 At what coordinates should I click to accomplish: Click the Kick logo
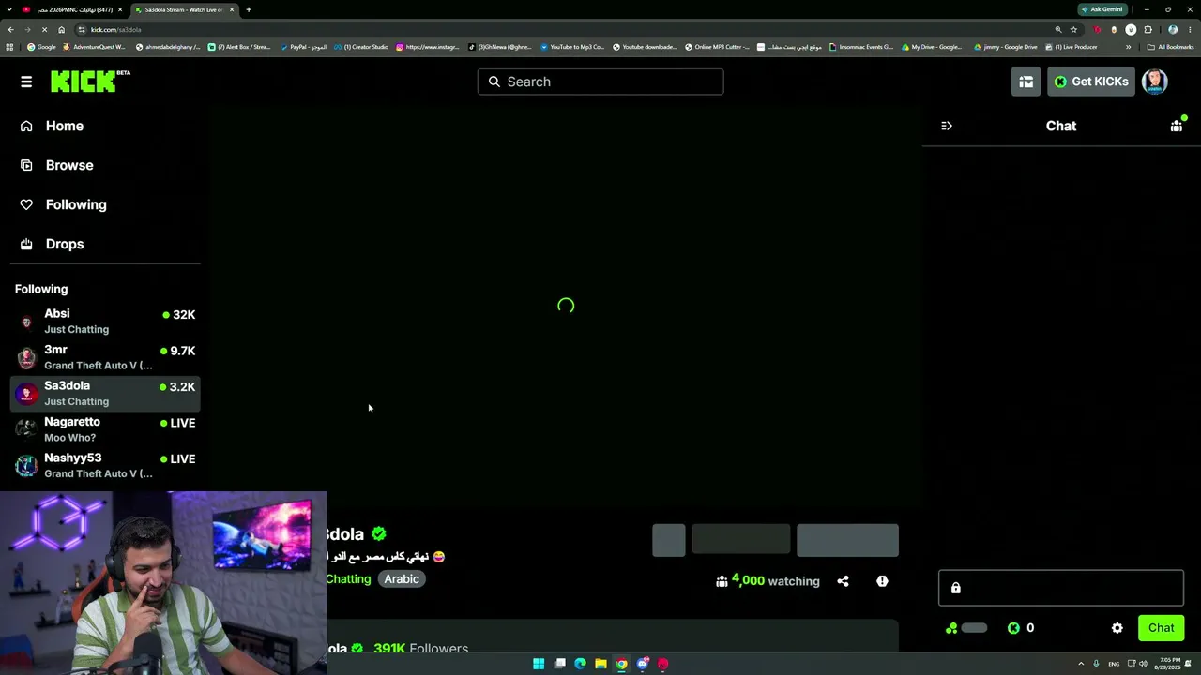tap(90, 82)
